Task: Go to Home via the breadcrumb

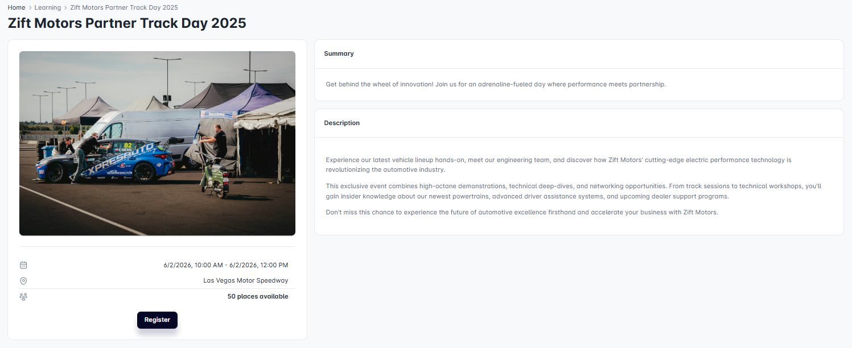Action: click(x=17, y=8)
